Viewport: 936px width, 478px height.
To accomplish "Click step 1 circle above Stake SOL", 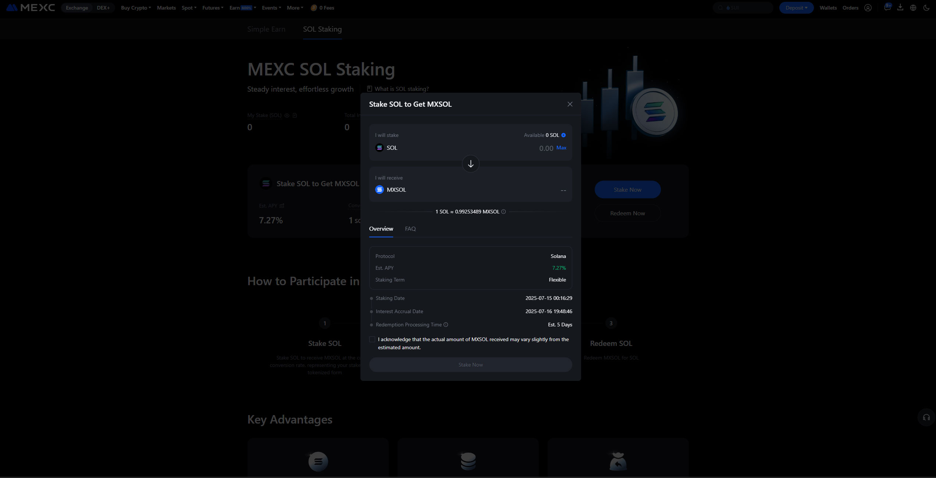I will point(324,323).
